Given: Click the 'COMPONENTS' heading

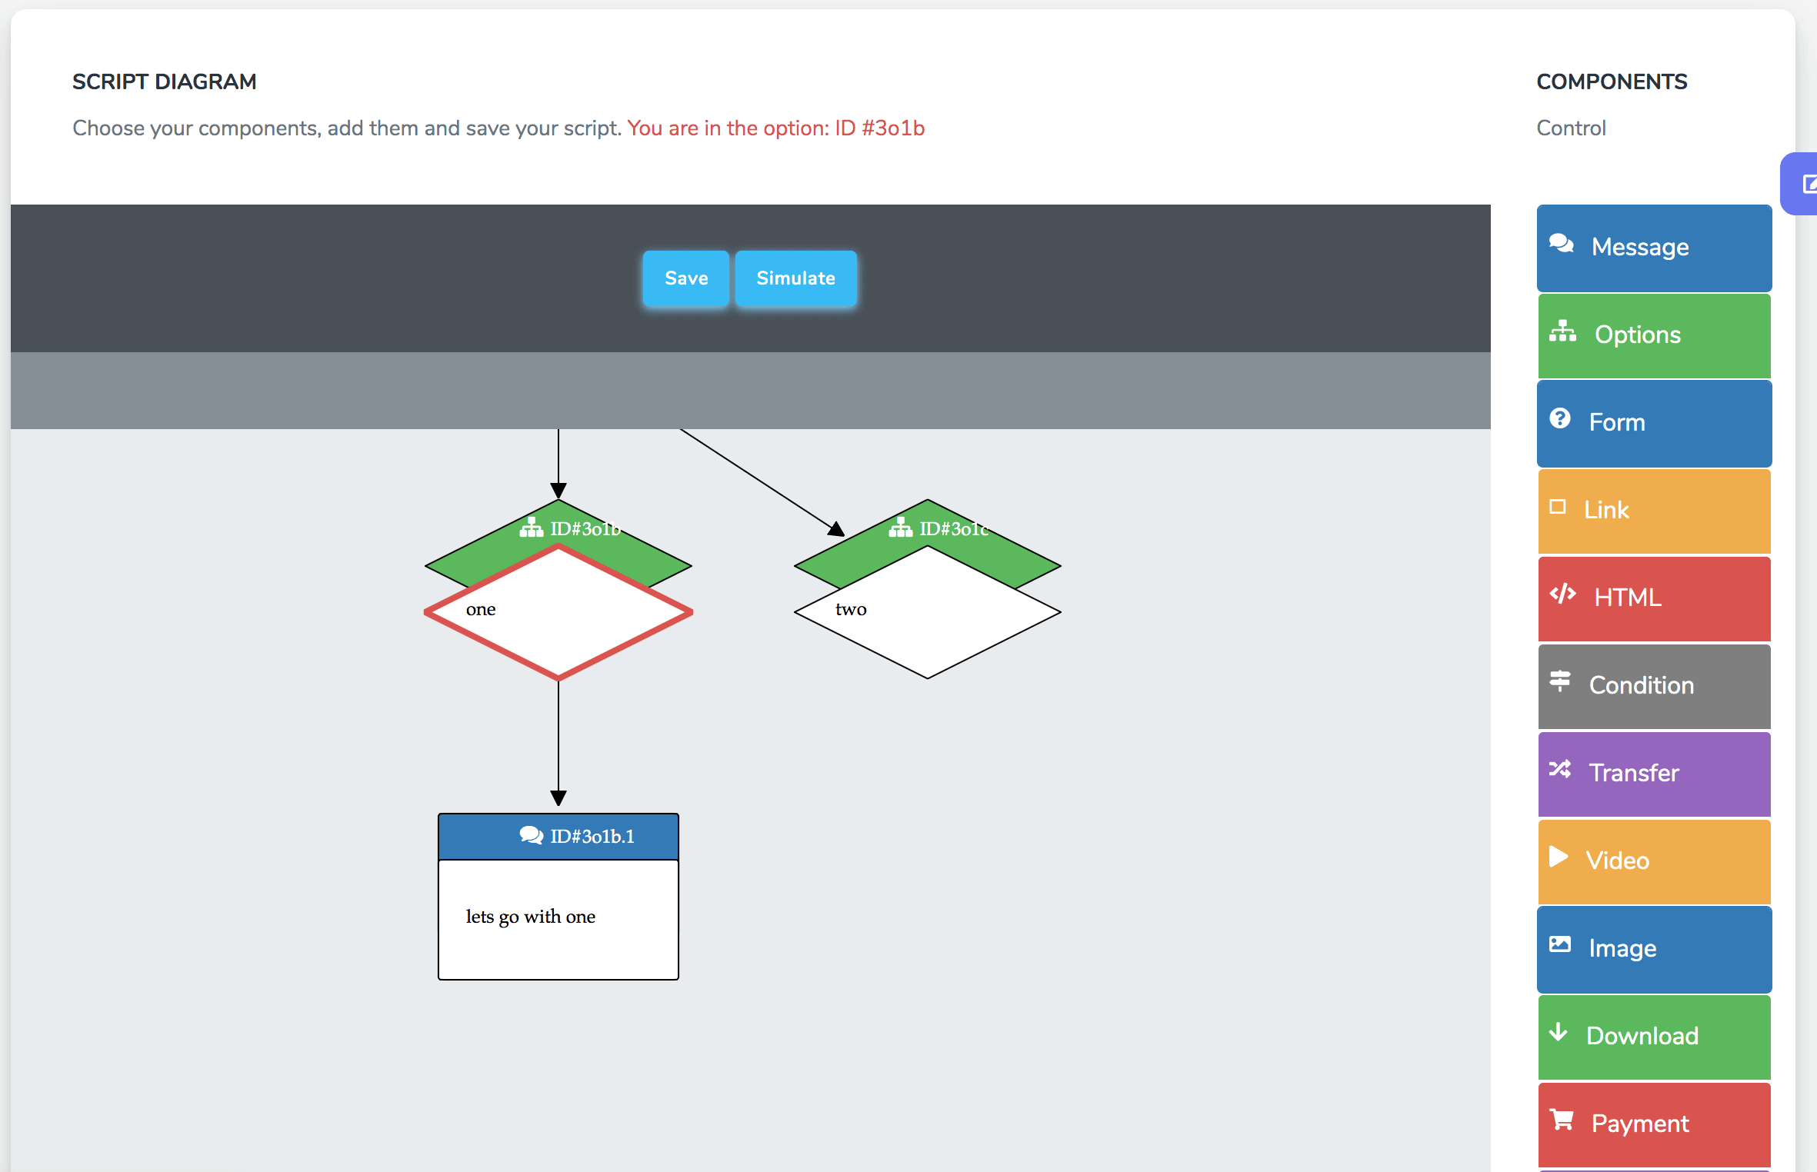Looking at the screenshot, I should pos(1612,82).
